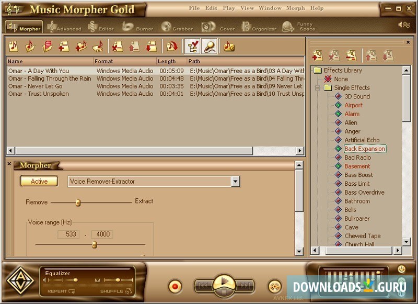The width and height of the screenshot is (418, 304).
Task: Click the speaker sound icon at top right
Action: (x=404, y=25)
